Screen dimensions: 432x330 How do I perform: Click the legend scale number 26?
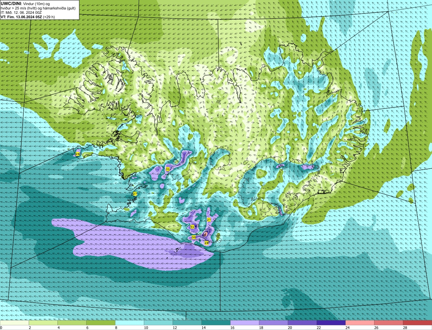376,328
